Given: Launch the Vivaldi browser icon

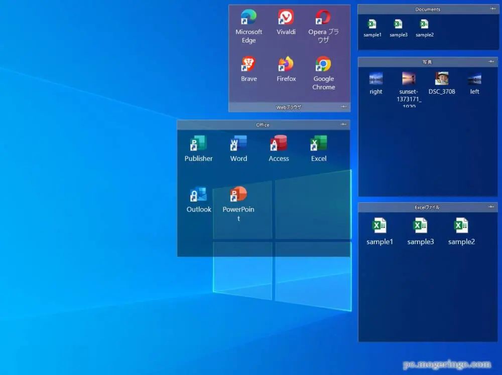Looking at the screenshot, I should coord(286,18).
